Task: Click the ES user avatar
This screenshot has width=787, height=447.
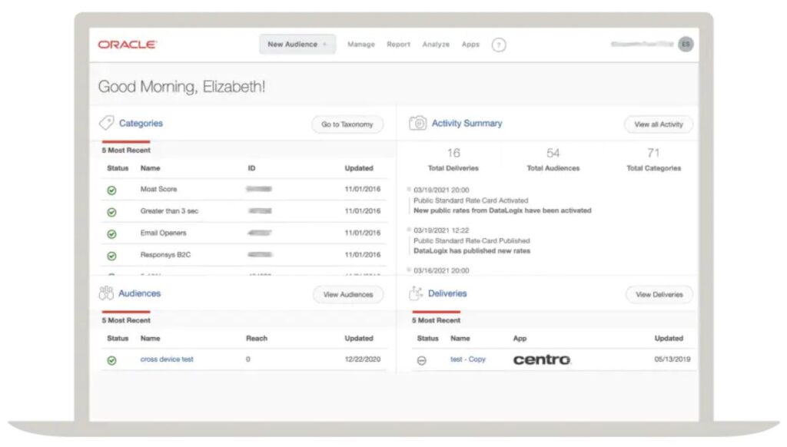Action: point(685,45)
